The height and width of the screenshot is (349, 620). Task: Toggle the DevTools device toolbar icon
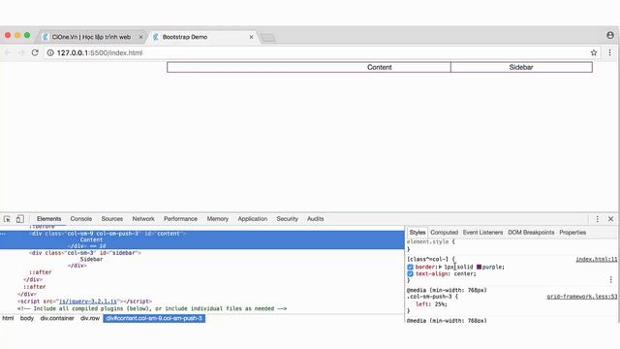[19, 219]
